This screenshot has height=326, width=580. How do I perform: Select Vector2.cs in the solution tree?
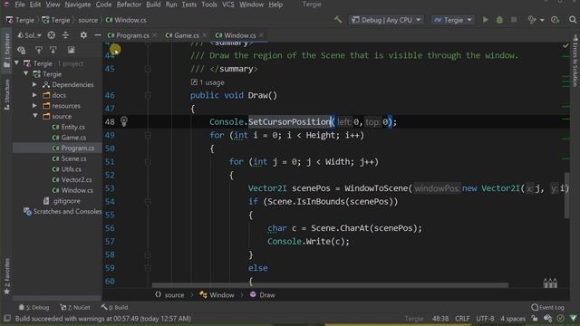[x=72, y=179]
